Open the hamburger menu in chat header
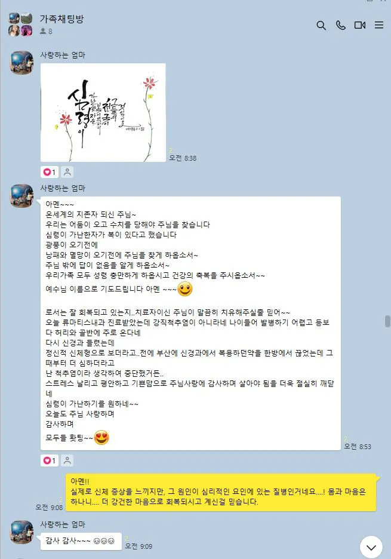The image size is (391, 559). 379,25
